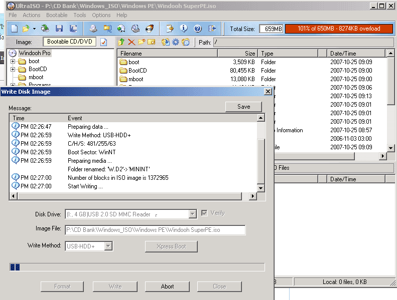The width and height of the screenshot is (397, 300).
Task: Expand the BootCD folder in tree
Action: [13, 69]
